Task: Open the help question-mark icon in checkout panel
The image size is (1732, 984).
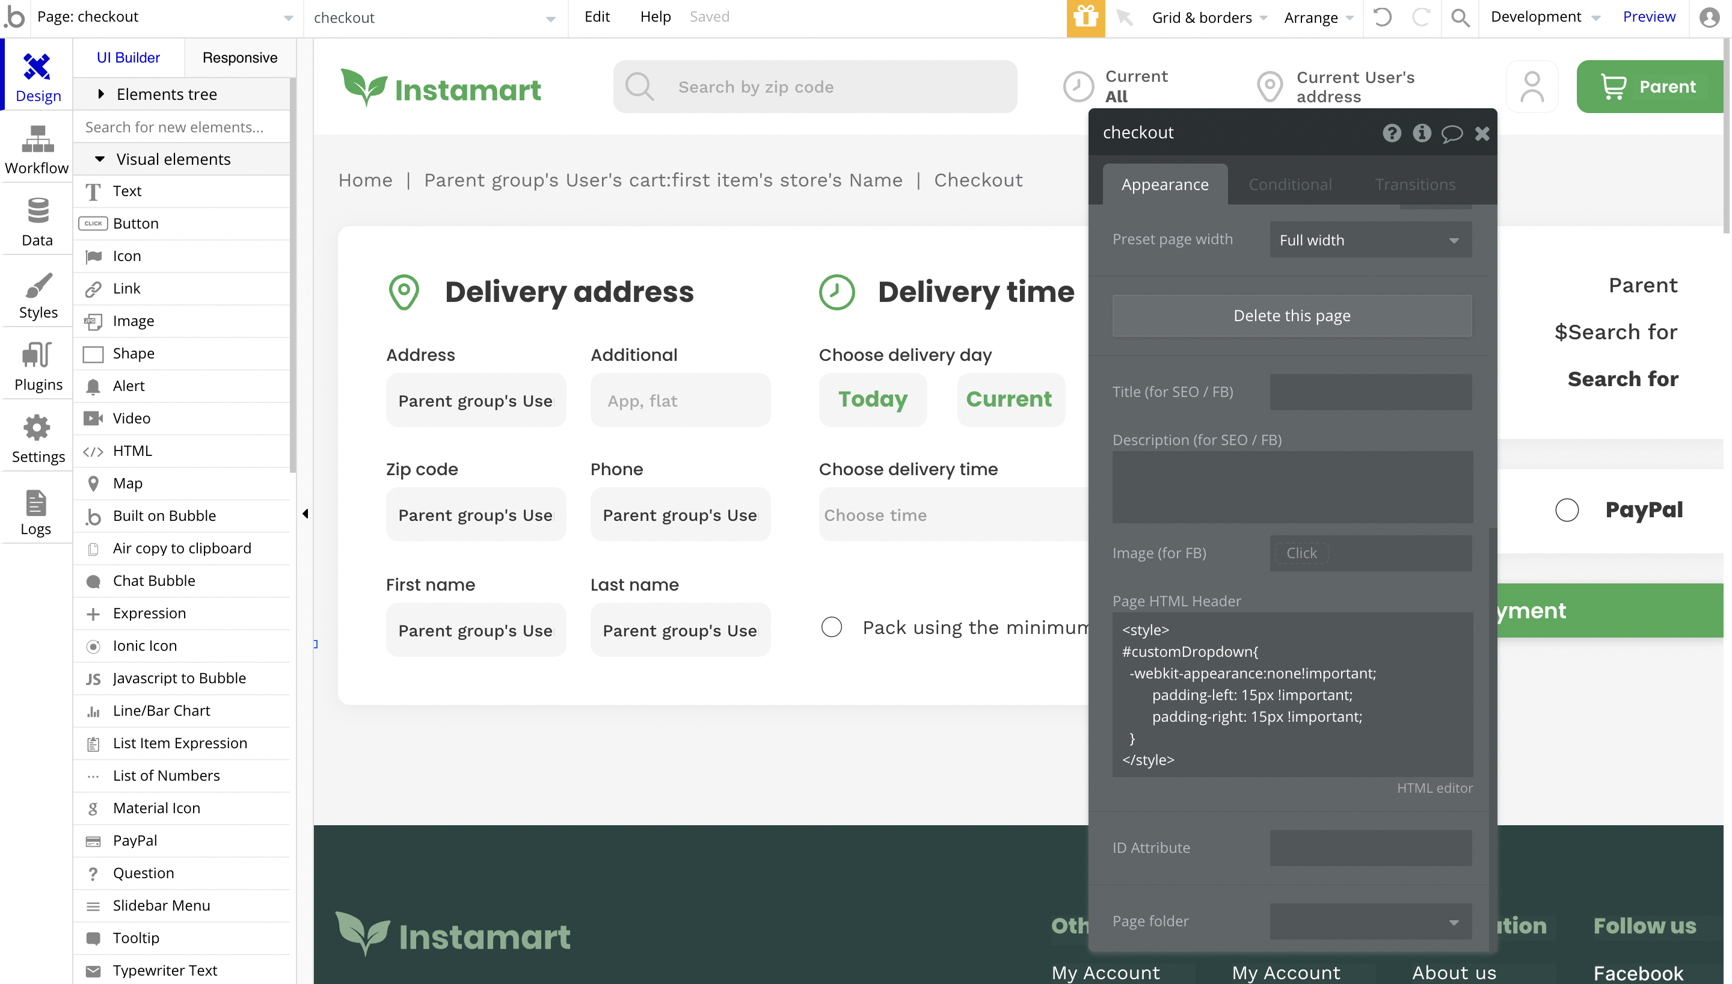Action: pos(1391,133)
